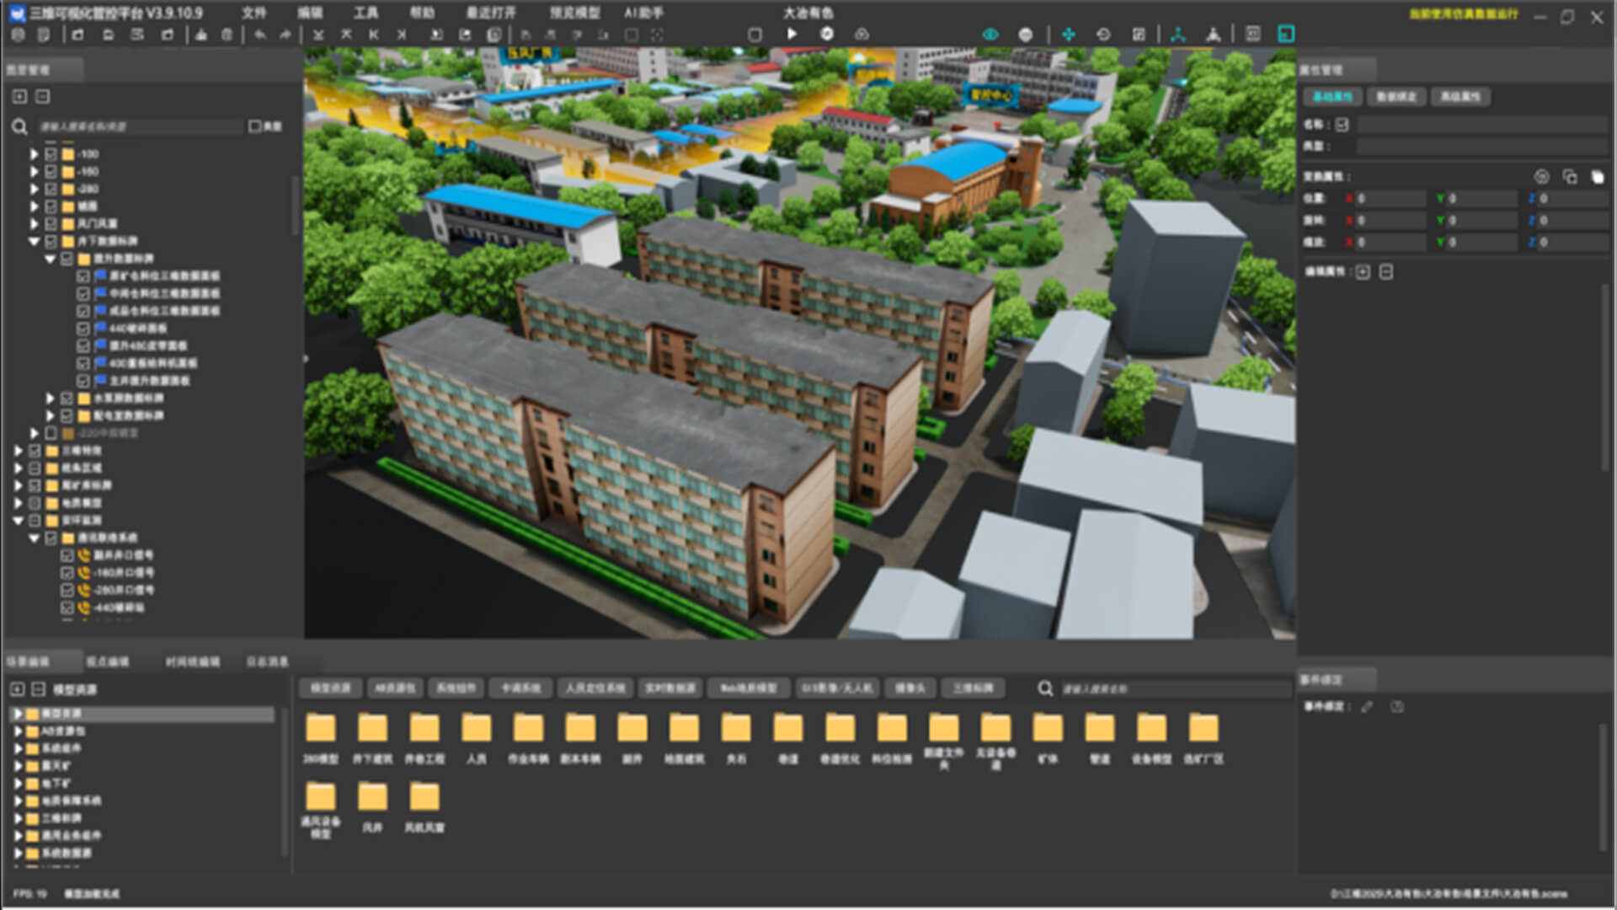Image resolution: width=1617 pixels, height=910 pixels.
Task: Select the rotate tool icon in the toolbar
Action: pos(1103,34)
